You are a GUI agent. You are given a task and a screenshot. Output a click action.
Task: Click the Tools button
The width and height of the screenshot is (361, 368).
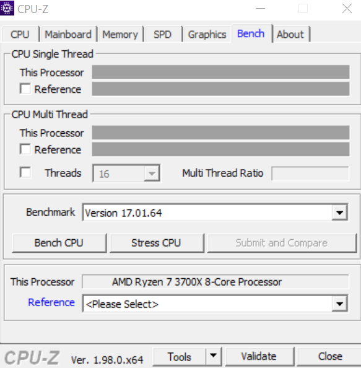point(180,356)
